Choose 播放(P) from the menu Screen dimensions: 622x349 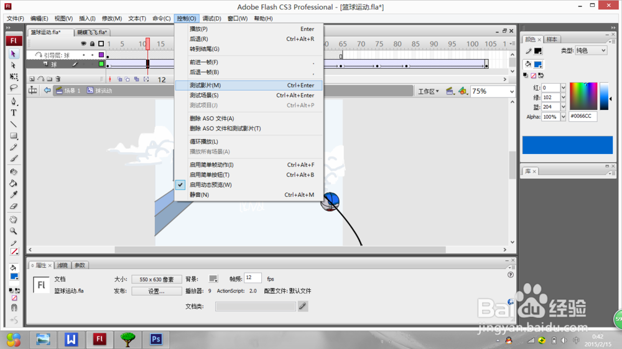(249, 29)
